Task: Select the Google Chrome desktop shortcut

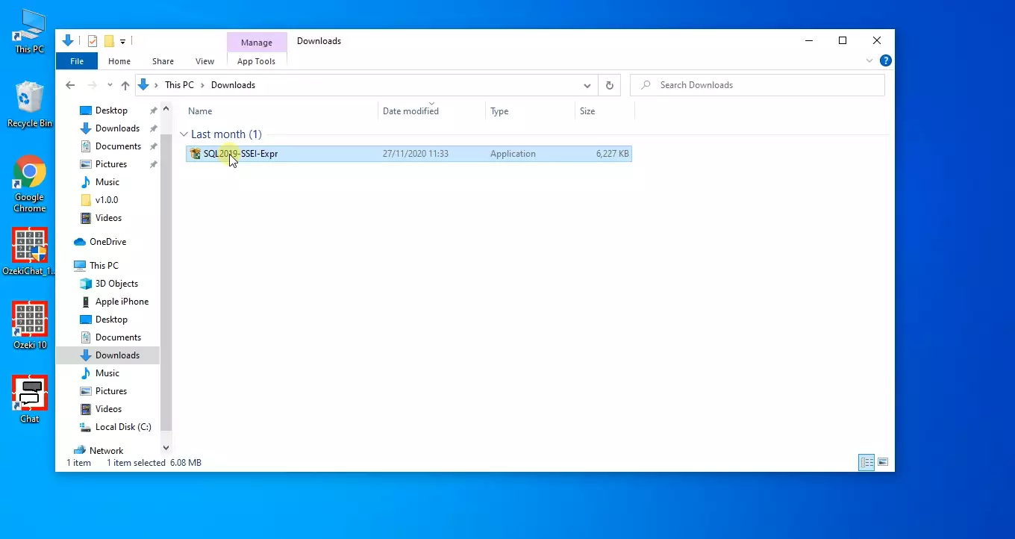Action: pyautogui.click(x=30, y=184)
